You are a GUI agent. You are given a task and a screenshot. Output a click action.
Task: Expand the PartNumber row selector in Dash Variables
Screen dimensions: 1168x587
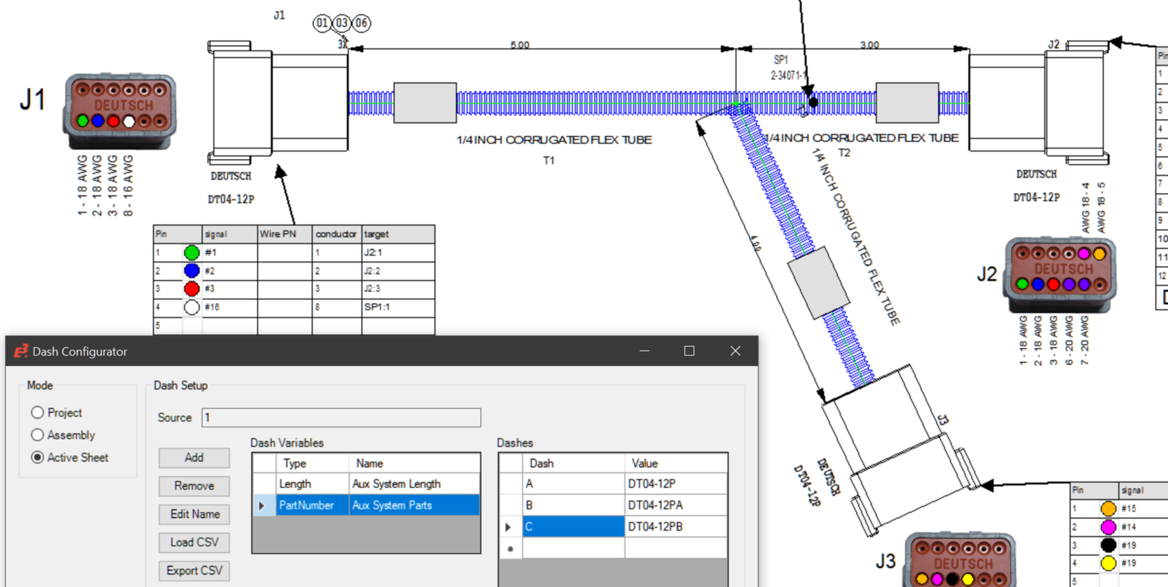coord(262,506)
